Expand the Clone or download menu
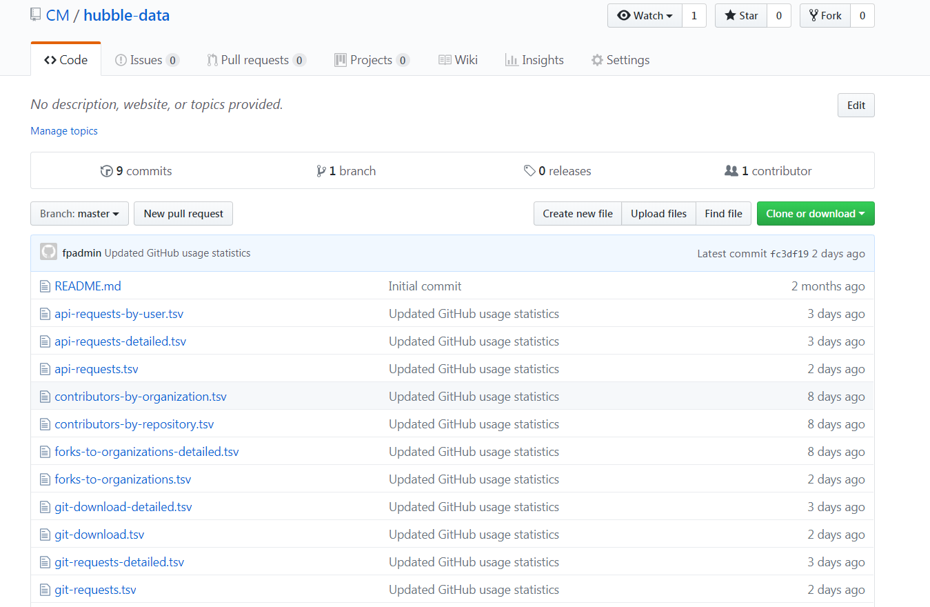 [815, 213]
